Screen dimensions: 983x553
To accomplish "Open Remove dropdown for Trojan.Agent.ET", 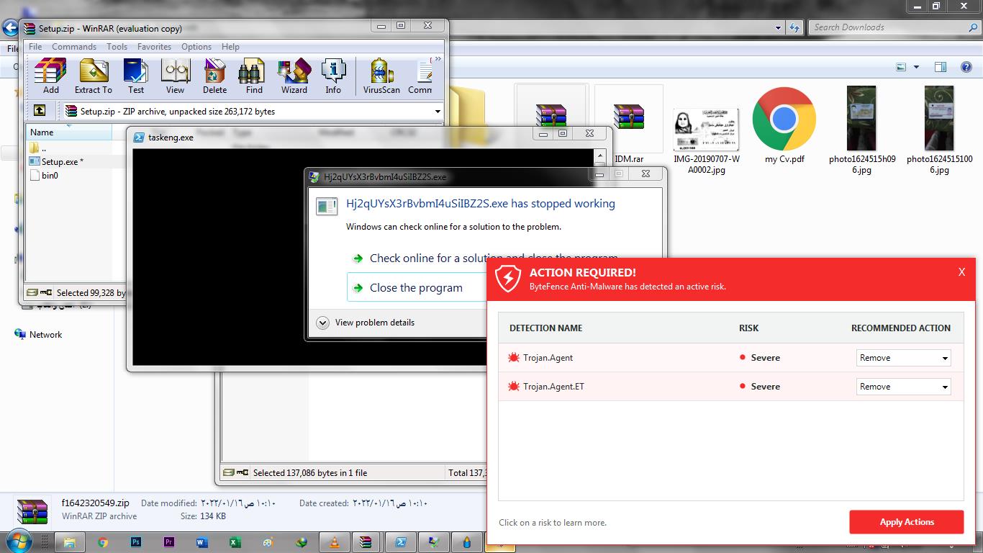I will 903,387.
